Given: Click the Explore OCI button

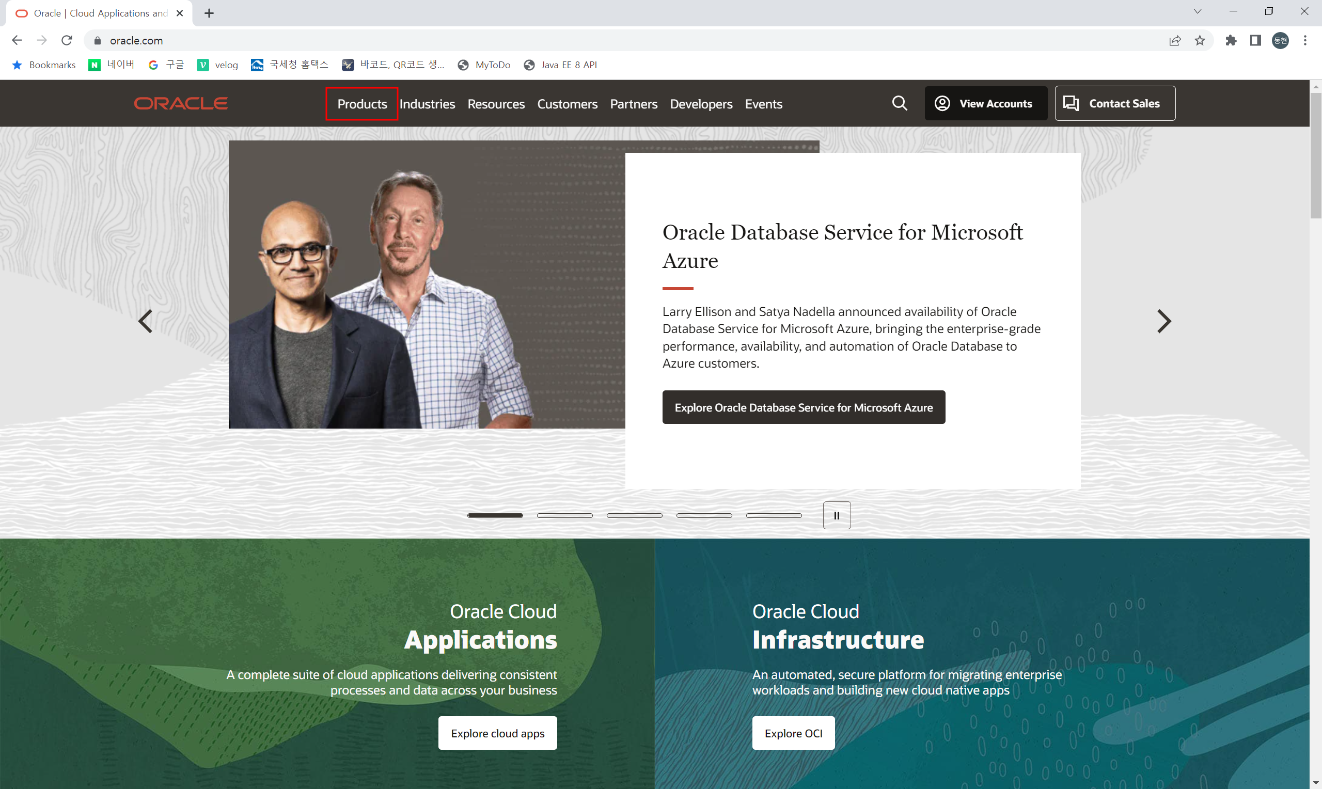Looking at the screenshot, I should pyautogui.click(x=793, y=733).
